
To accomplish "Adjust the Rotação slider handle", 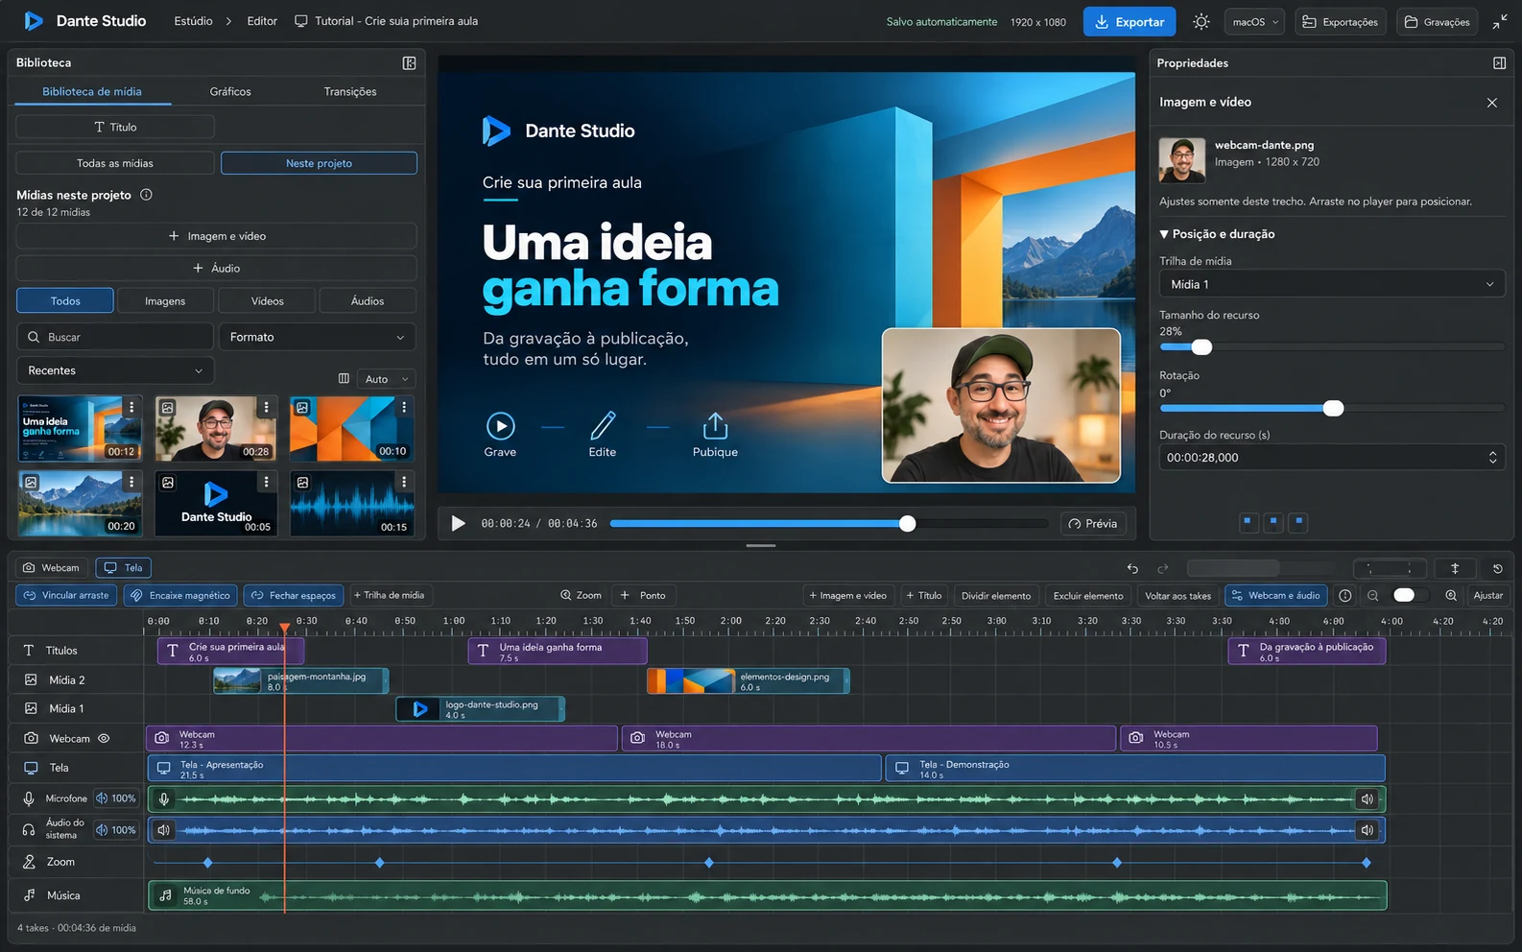I will 1333,408.
